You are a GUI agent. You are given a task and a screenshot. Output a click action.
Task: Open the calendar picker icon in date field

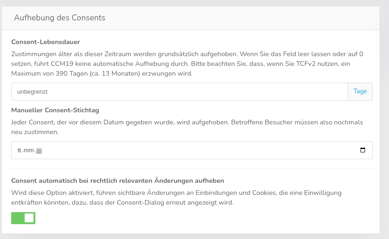[x=363, y=150]
